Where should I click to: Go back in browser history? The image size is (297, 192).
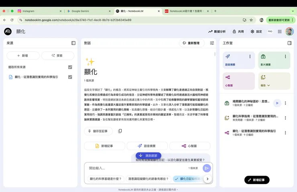(x=4, y=20)
